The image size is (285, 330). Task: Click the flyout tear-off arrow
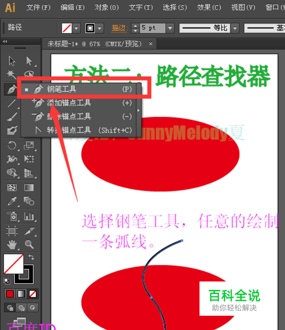click(139, 110)
